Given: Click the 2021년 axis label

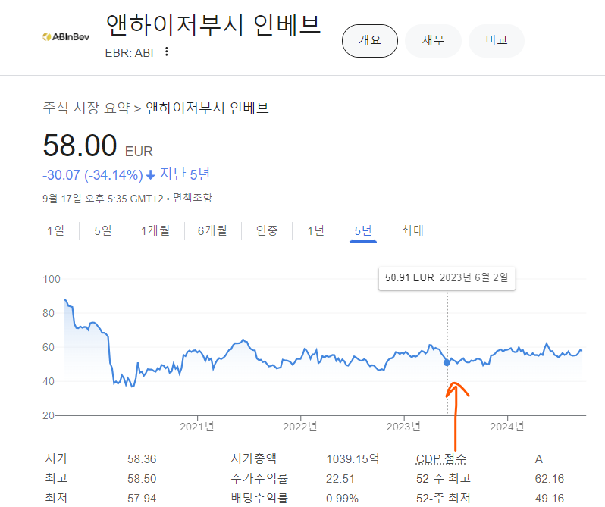Looking at the screenshot, I should pos(197,427).
